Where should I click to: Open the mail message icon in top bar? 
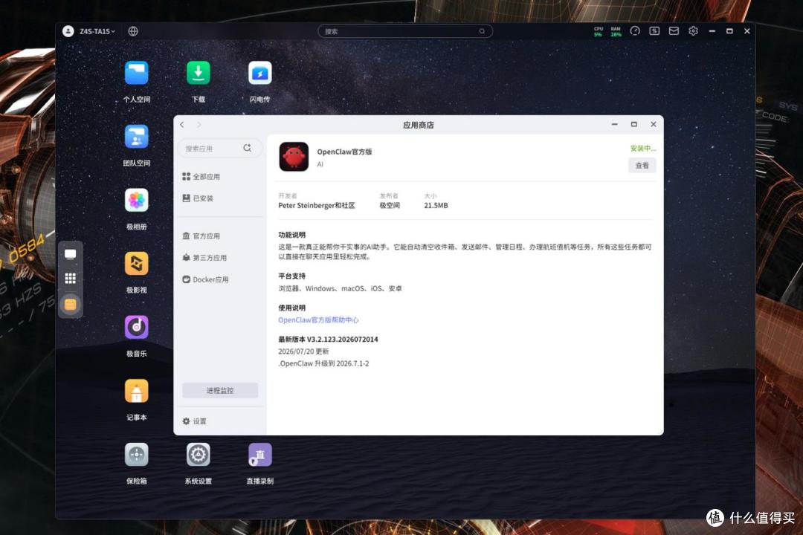click(x=674, y=31)
